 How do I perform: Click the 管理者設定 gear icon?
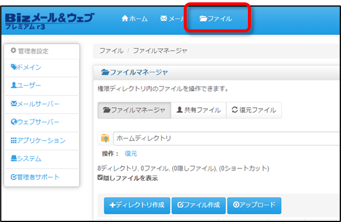(x=14, y=51)
